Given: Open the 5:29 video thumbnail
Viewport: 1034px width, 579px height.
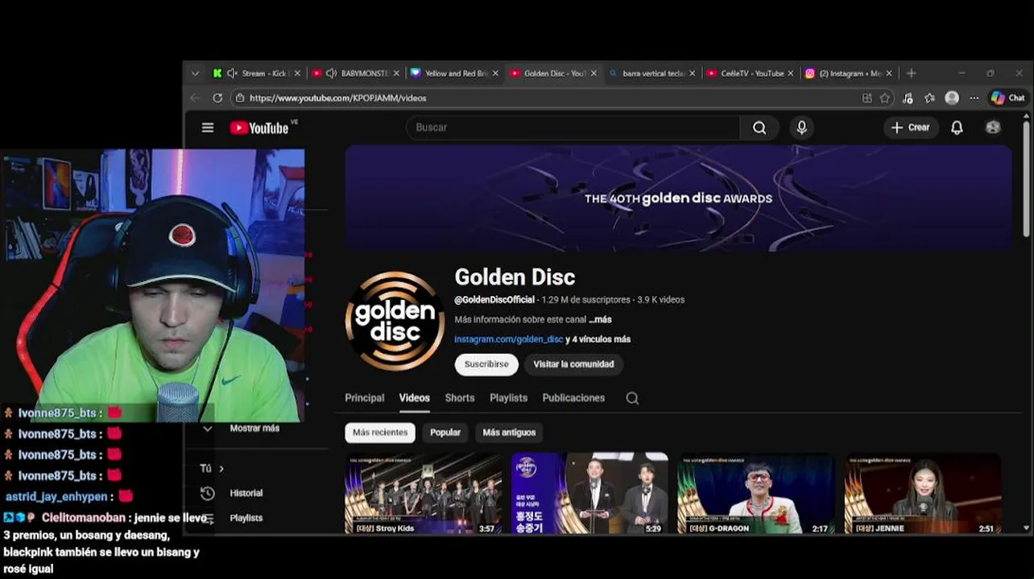Looking at the screenshot, I should click(589, 493).
